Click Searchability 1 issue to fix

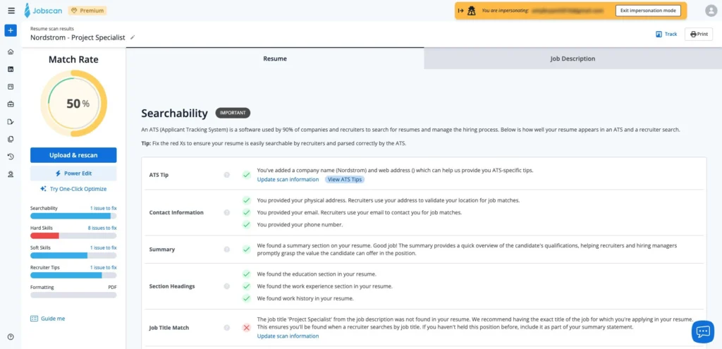point(103,208)
